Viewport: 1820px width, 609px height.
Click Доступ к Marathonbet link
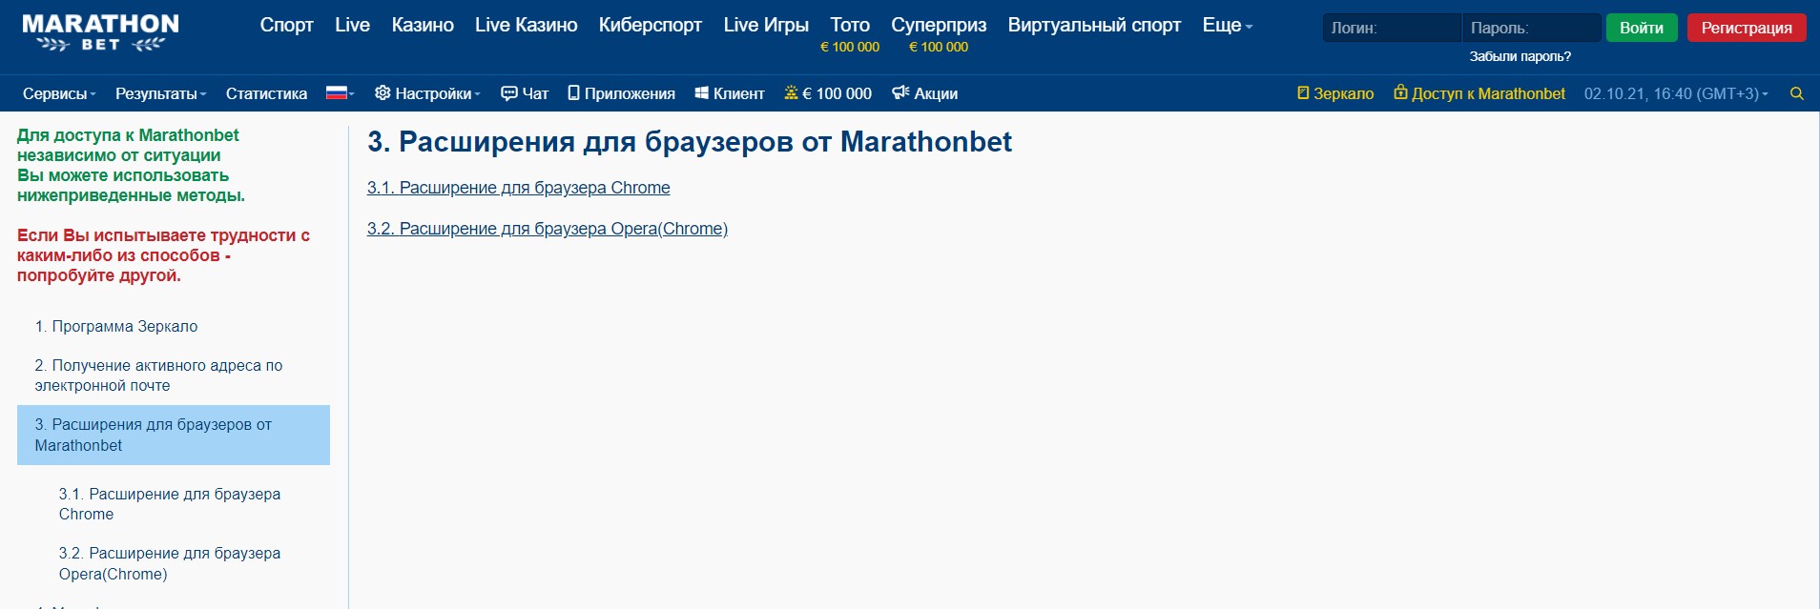click(1479, 93)
